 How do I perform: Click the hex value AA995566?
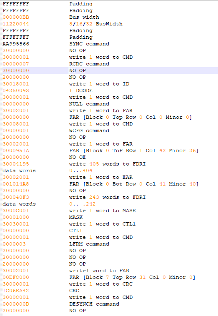tap(16, 44)
